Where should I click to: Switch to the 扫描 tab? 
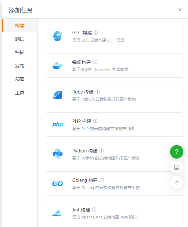pyautogui.click(x=20, y=53)
